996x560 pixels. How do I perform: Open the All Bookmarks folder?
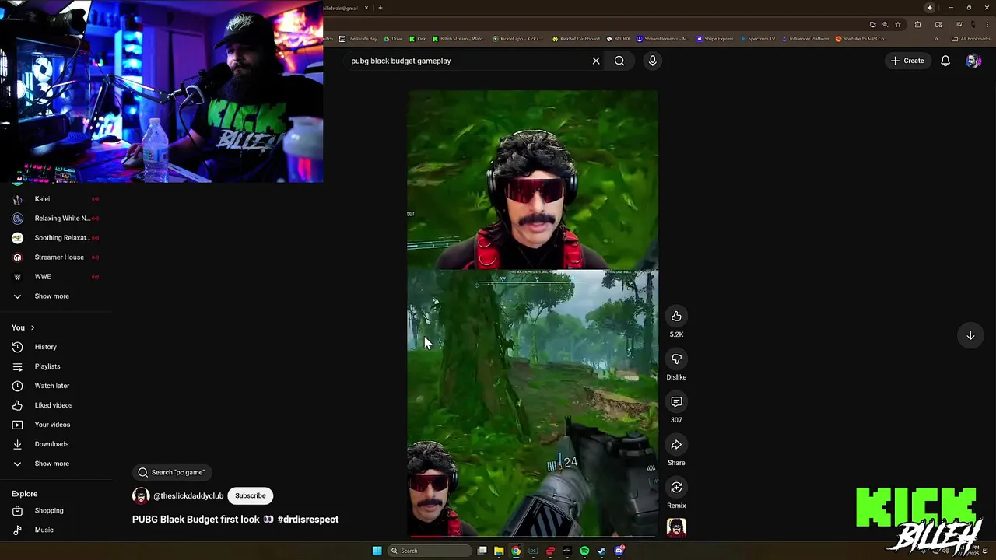tap(971, 39)
